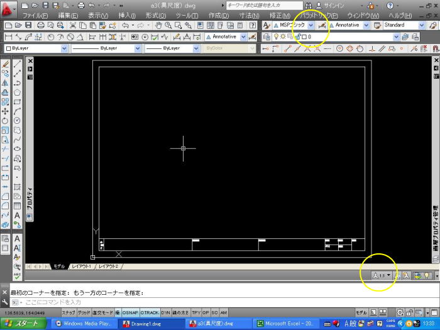Viewport: 440px width, 330px height.
Task: Open the 挿入(I) menu
Action: coord(127,16)
